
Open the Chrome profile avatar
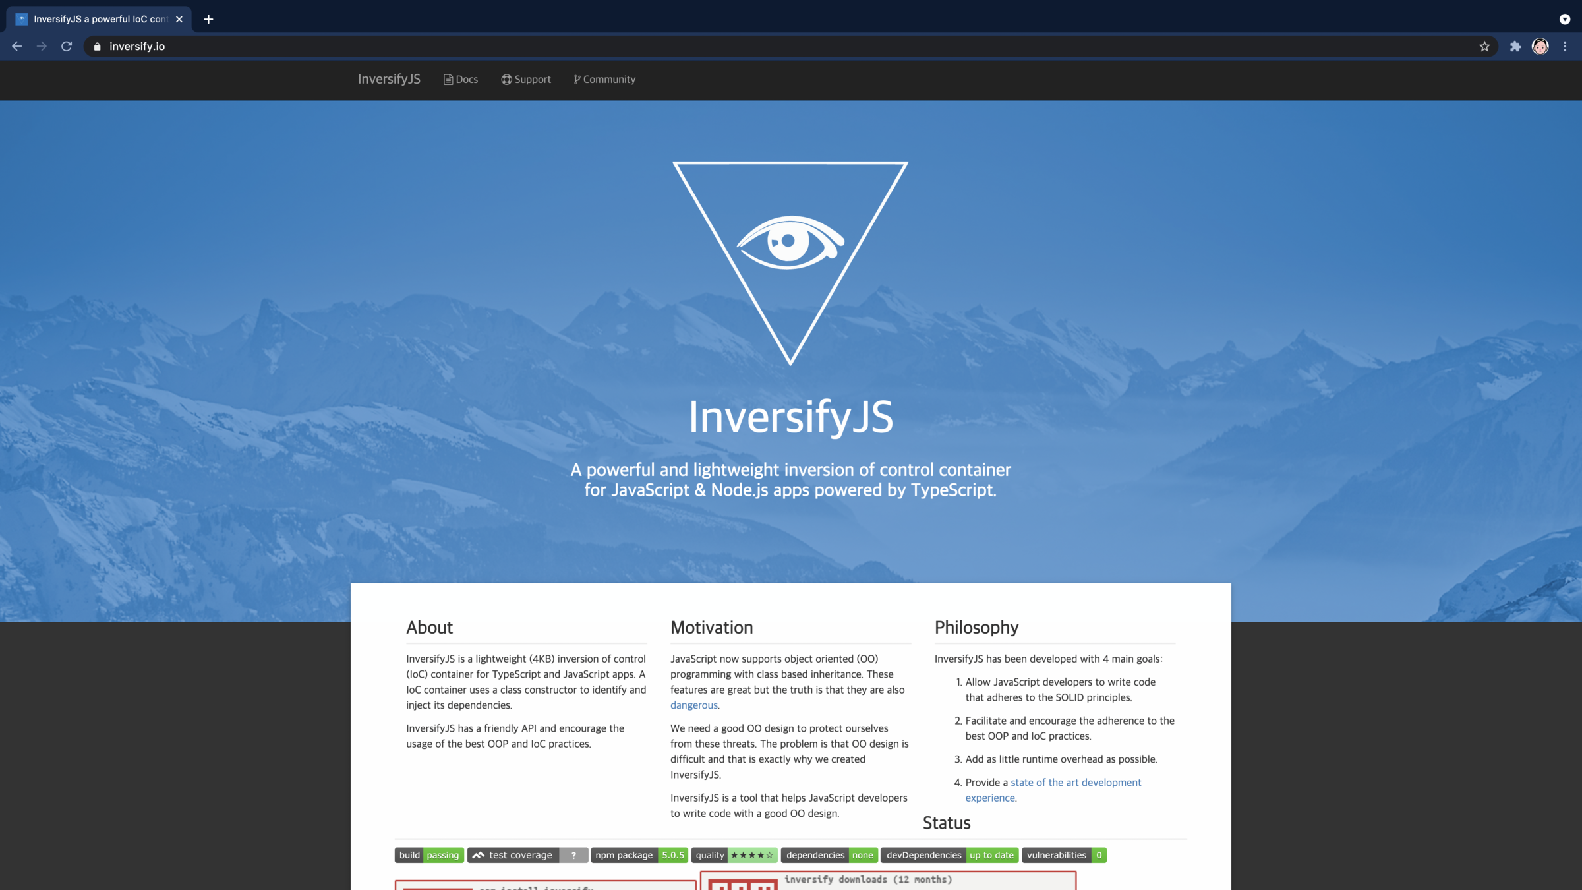1540,46
